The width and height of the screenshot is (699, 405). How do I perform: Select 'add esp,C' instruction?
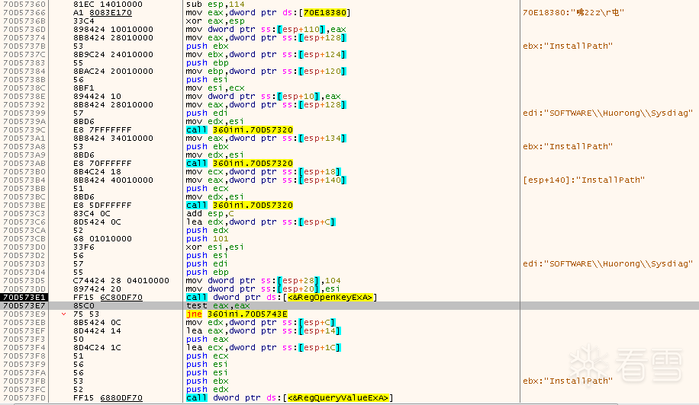point(210,214)
